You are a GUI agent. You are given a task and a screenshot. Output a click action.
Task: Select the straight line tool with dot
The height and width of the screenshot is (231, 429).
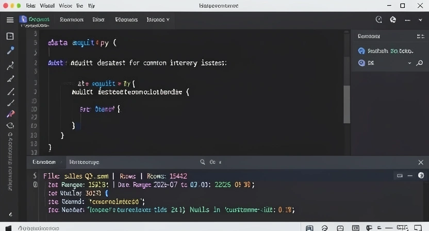[10, 91]
